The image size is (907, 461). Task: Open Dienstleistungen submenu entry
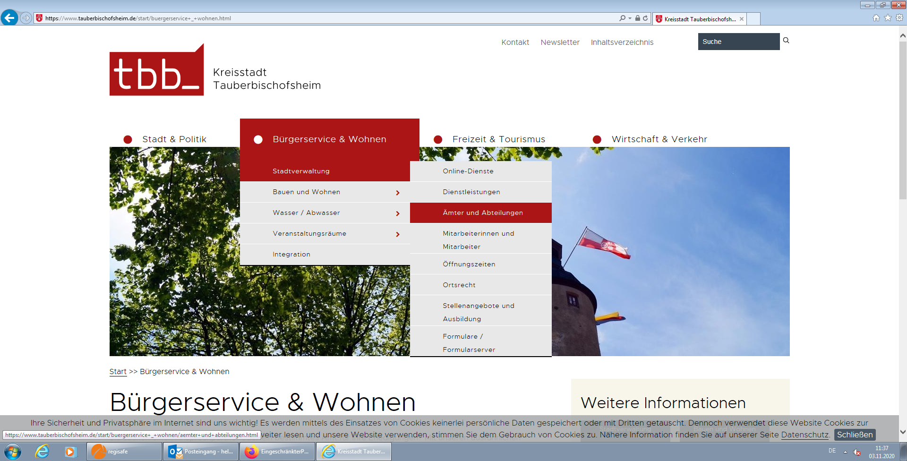click(x=481, y=192)
